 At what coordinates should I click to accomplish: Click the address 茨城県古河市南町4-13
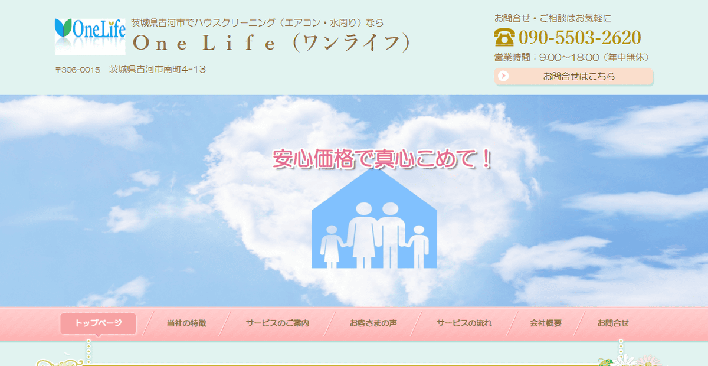pos(157,69)
